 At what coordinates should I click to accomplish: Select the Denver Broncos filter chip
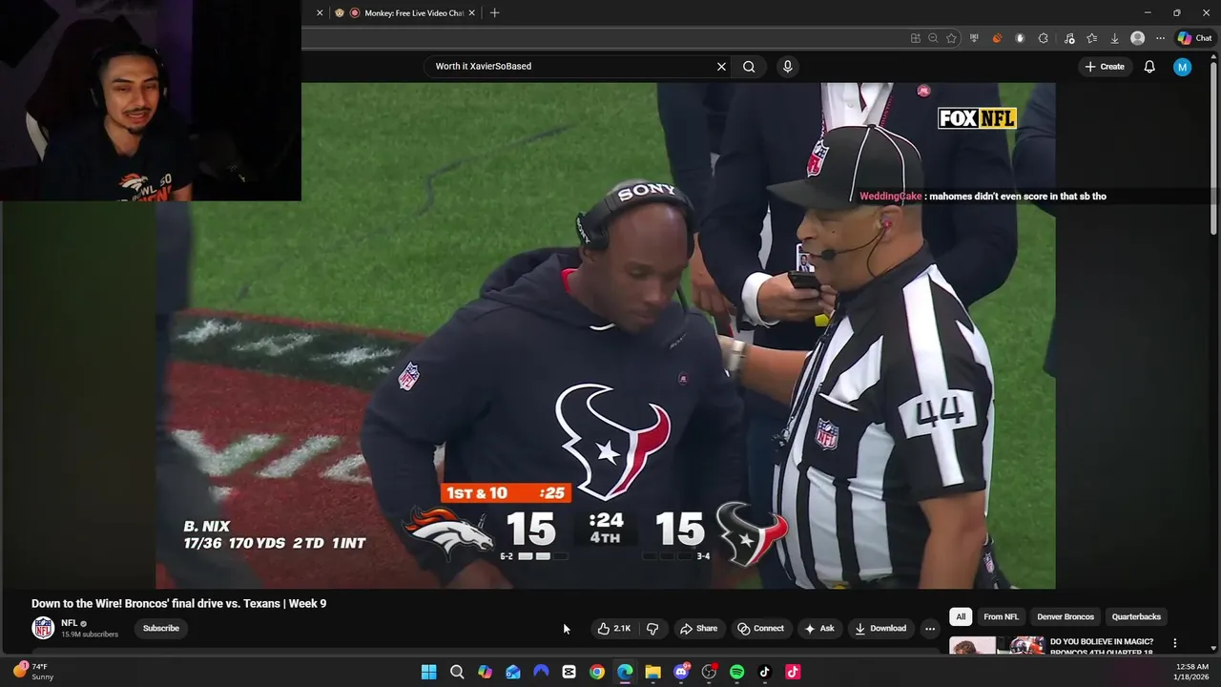tap(1066, 616)
